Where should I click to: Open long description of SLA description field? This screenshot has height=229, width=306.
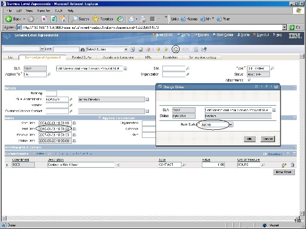click(x=125, y=68)
